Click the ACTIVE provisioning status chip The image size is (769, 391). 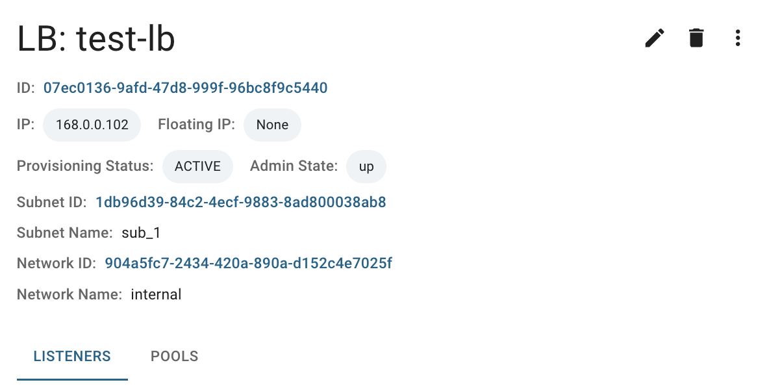pos(197,166)
